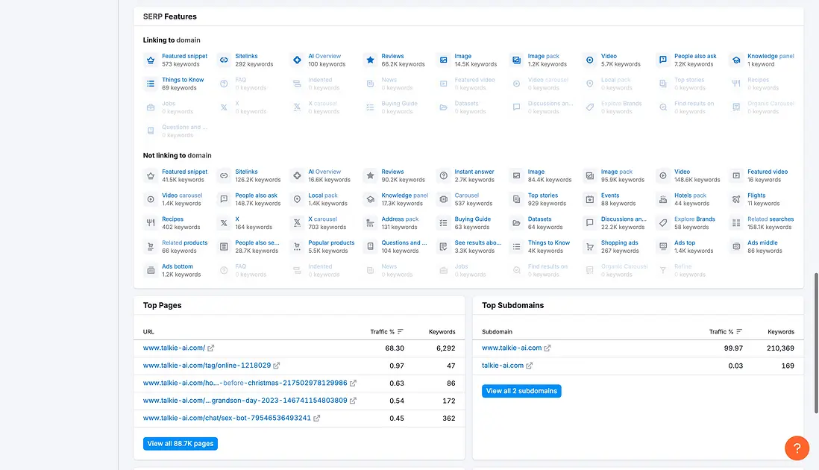Open the Address pack link

[x=400, y=219]
